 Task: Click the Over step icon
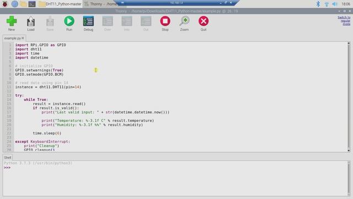(108, 23)
